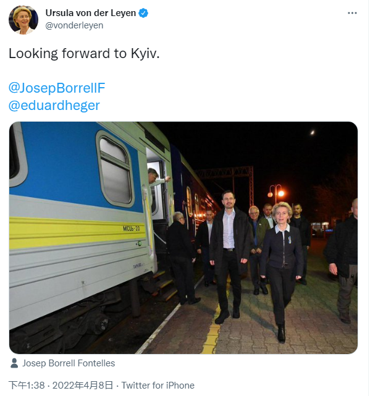378x396 pixels.
Task: Open the @JosepBorrellF mention
Action: 57,87
